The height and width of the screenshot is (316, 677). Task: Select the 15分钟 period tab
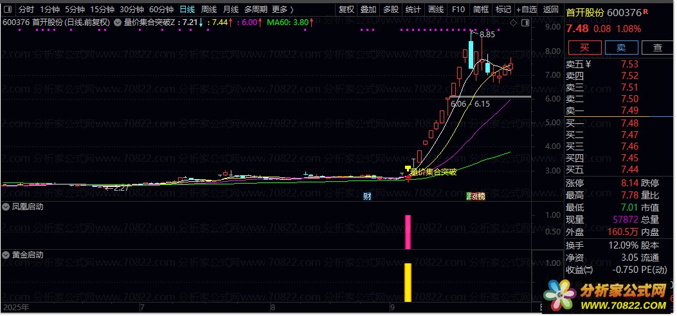[x=102, y=9]
